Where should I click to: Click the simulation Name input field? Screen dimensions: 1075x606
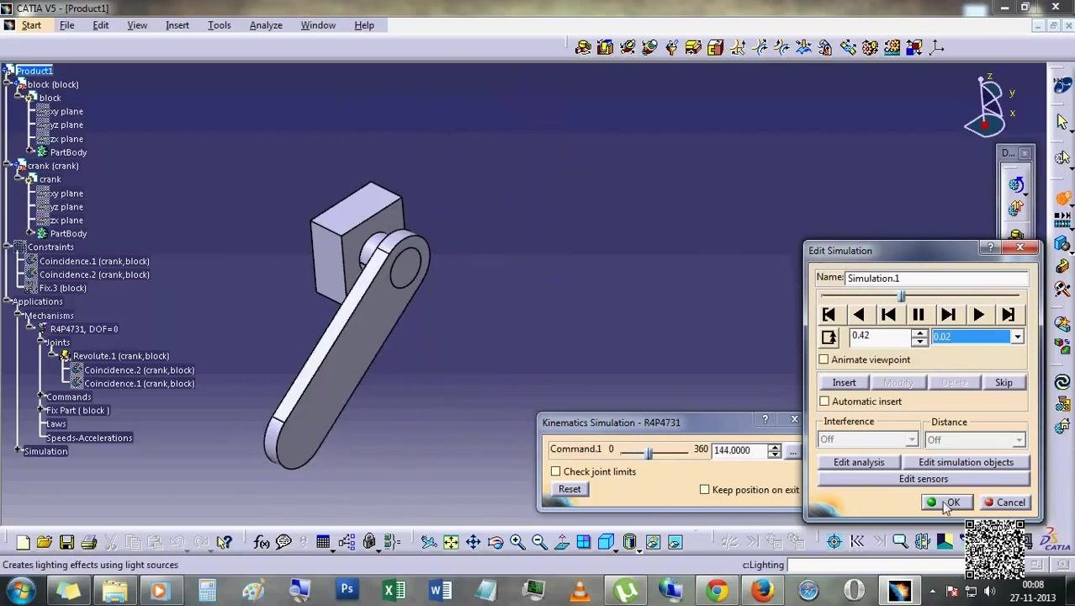coord(937,279)
